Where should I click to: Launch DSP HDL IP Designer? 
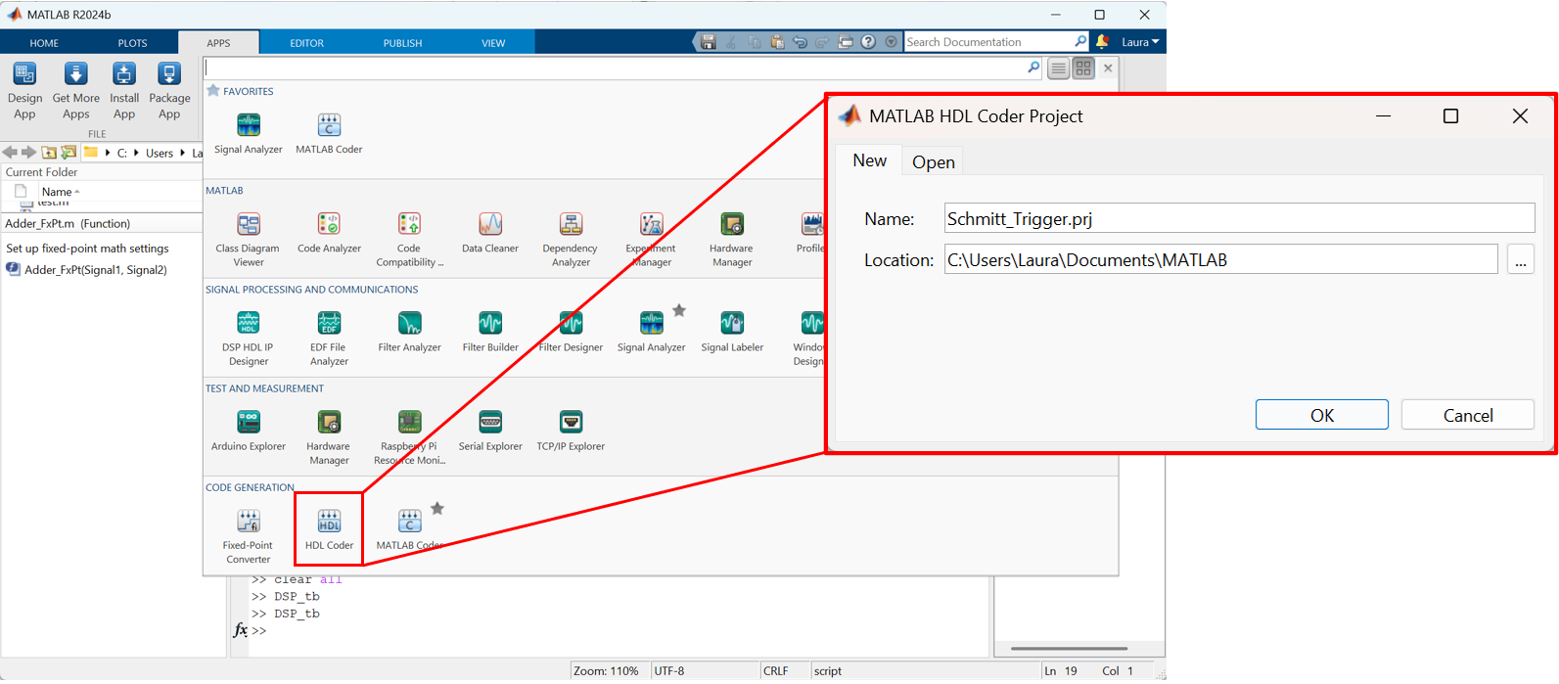click(249, 338)
